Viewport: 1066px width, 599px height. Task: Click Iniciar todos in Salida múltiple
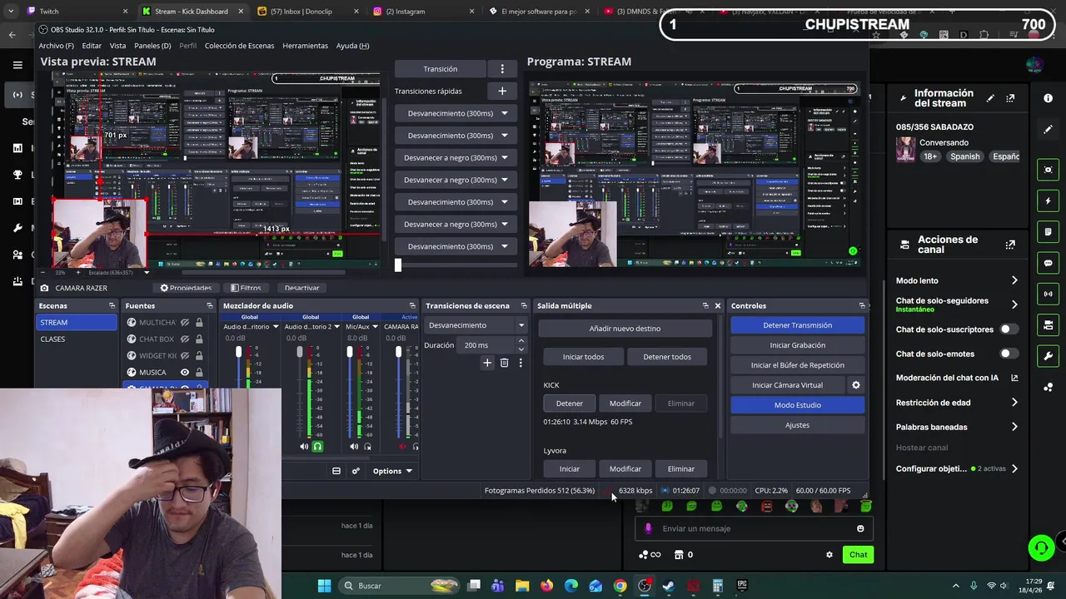tap(583, 357)
